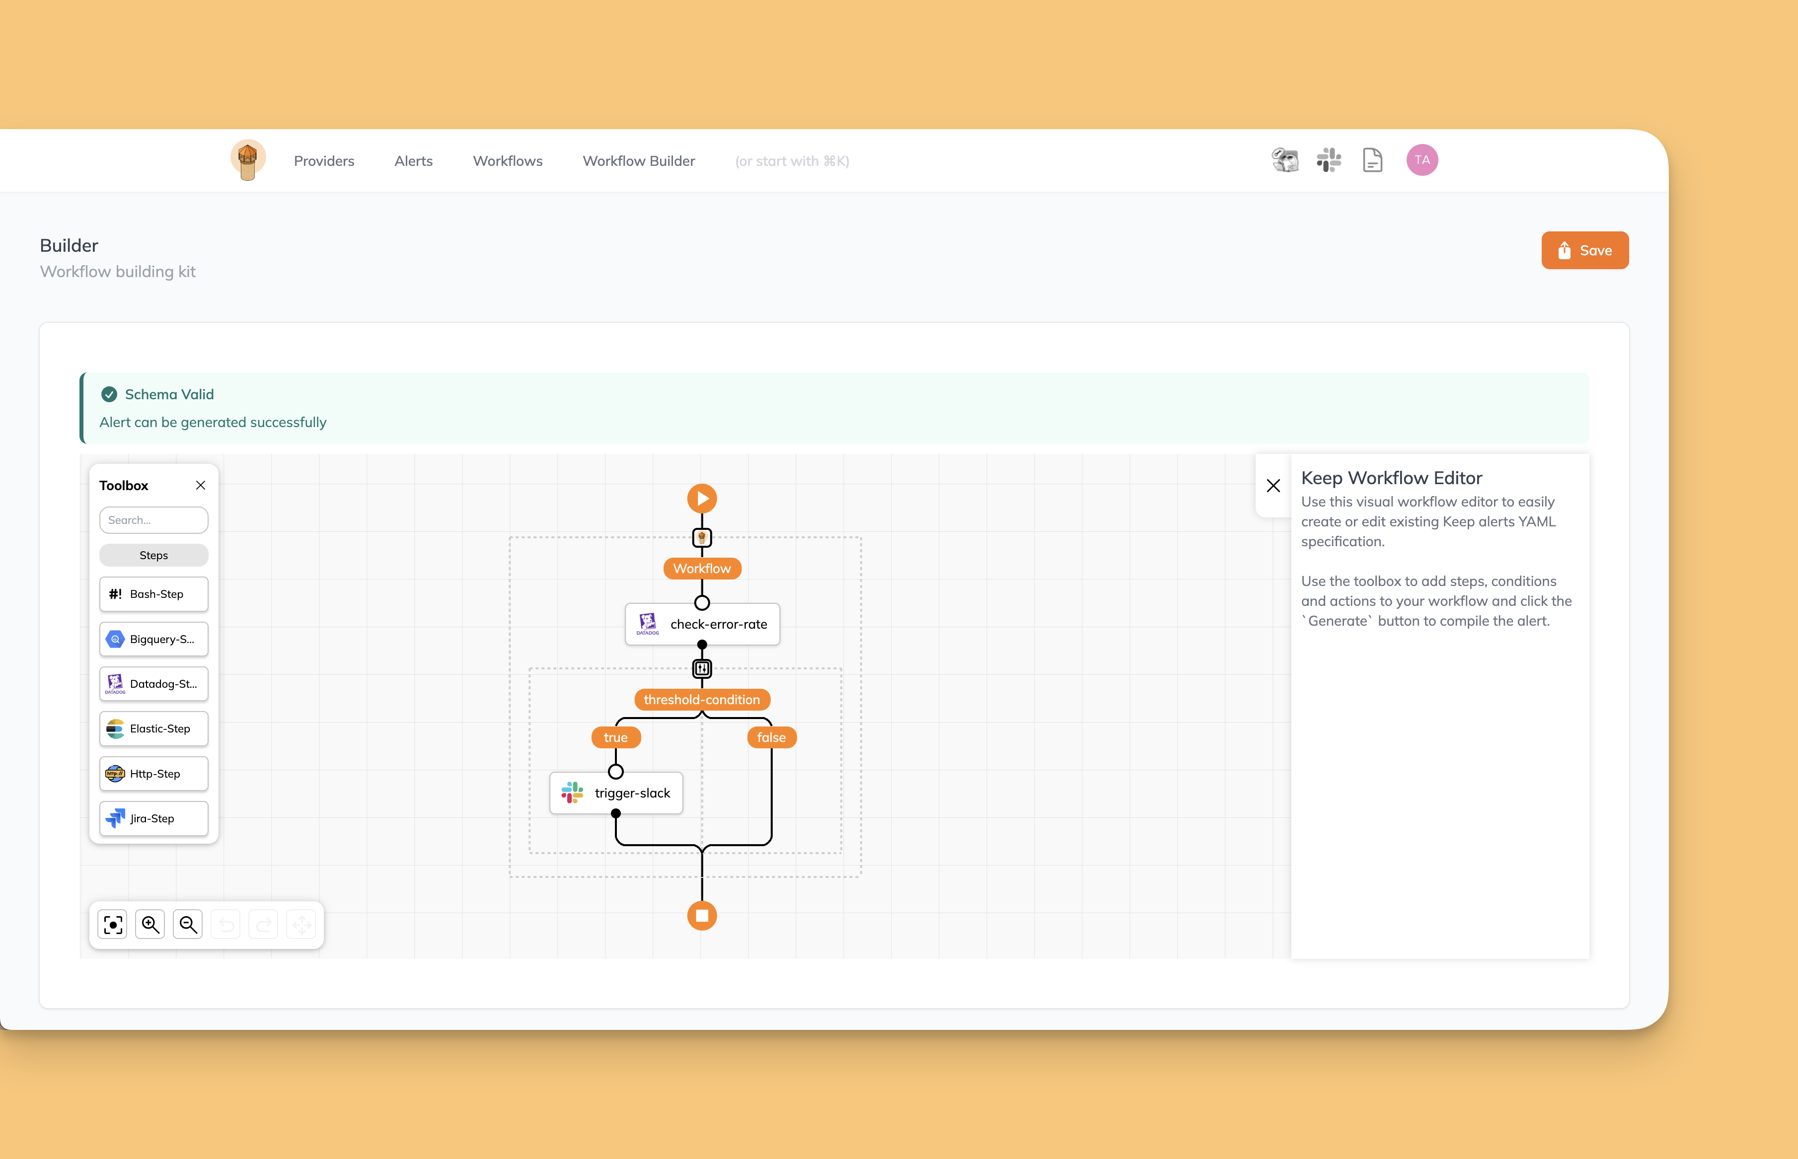Open the TA user avatar menu
The height and width of the screenshot is (1159, 1798).
(x=1422, y=160)
